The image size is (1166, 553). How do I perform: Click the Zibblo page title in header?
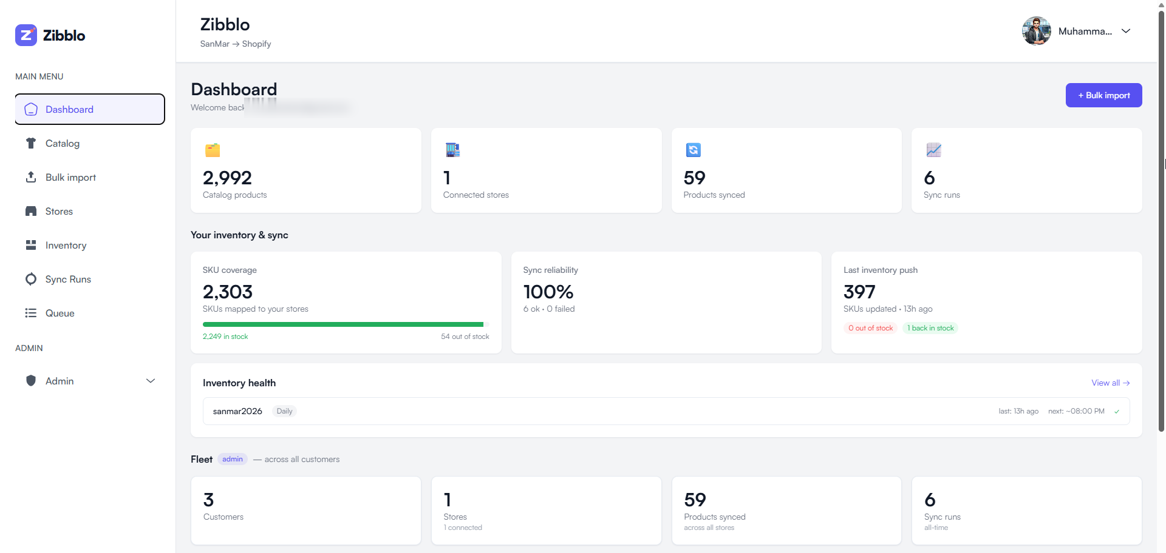point(225,24)
